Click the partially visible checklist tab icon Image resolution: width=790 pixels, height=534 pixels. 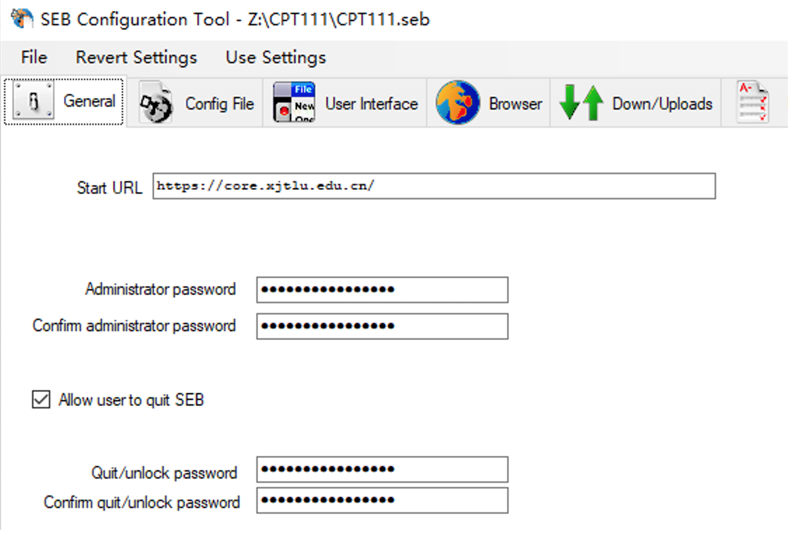pos(753,102)
